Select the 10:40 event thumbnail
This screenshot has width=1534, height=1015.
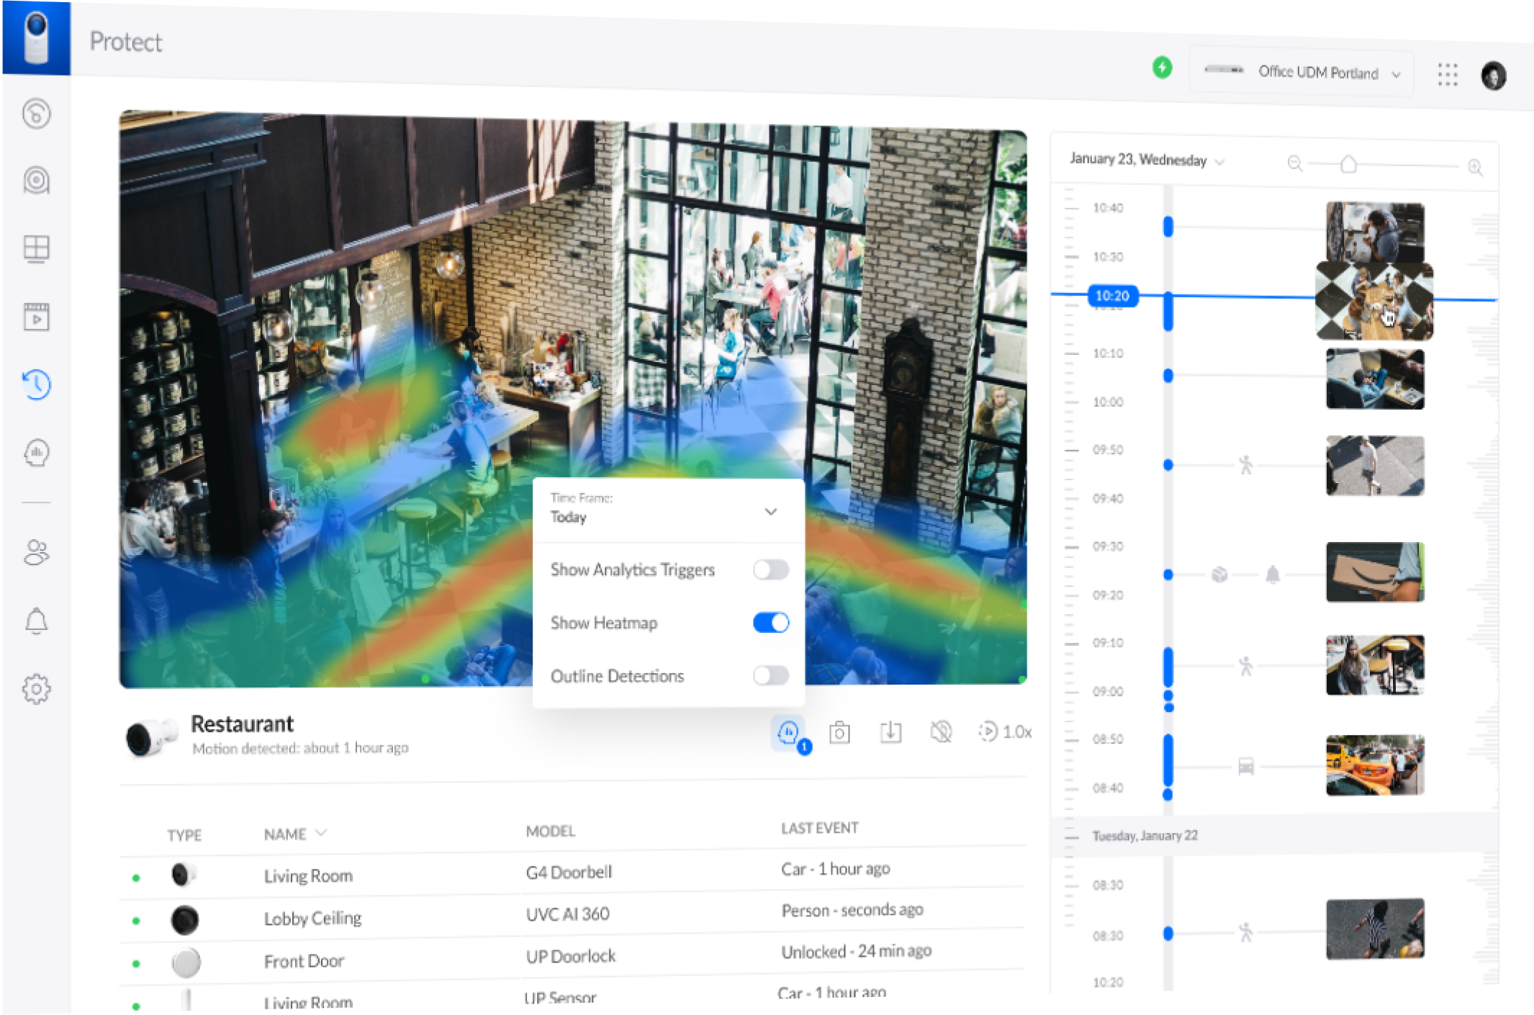1375,232
